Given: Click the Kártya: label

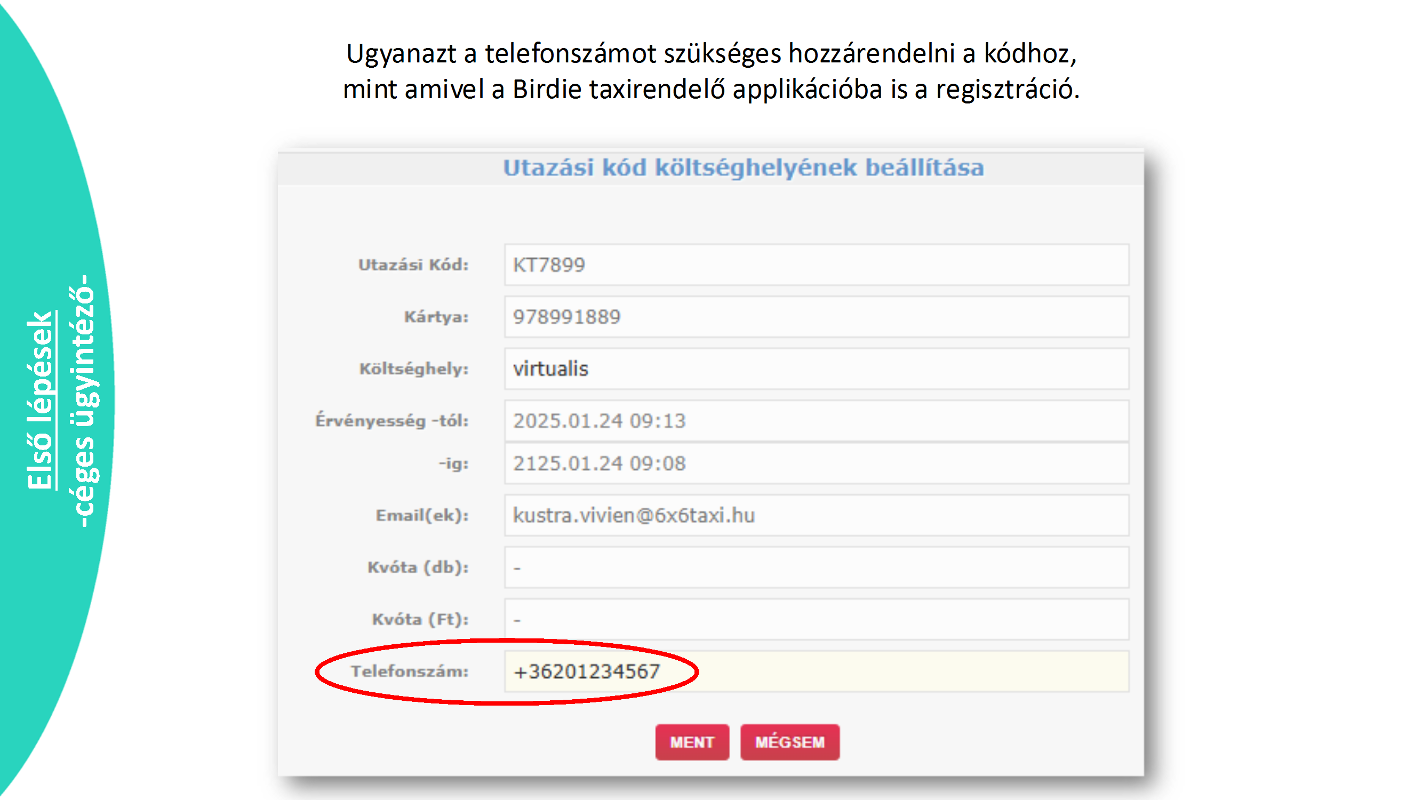Looking at the screenshot, I should pos(436,317).
